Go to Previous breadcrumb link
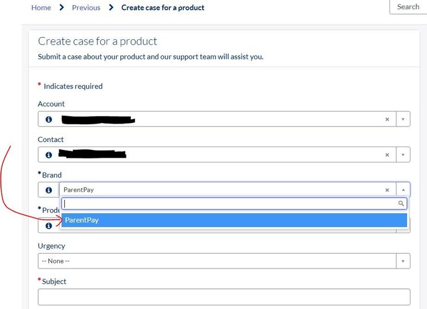427x309 pixels. coord(86,7)
